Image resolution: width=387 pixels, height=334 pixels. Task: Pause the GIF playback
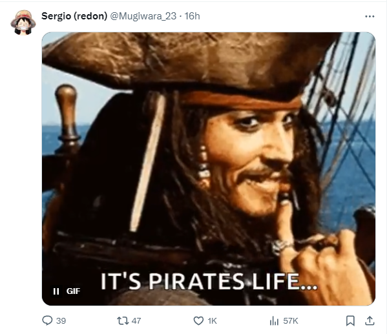pos(56,291)
